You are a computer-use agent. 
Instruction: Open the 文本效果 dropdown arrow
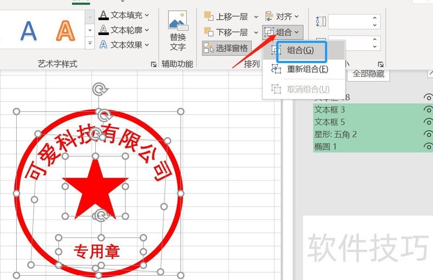click(x=147, y=44)
